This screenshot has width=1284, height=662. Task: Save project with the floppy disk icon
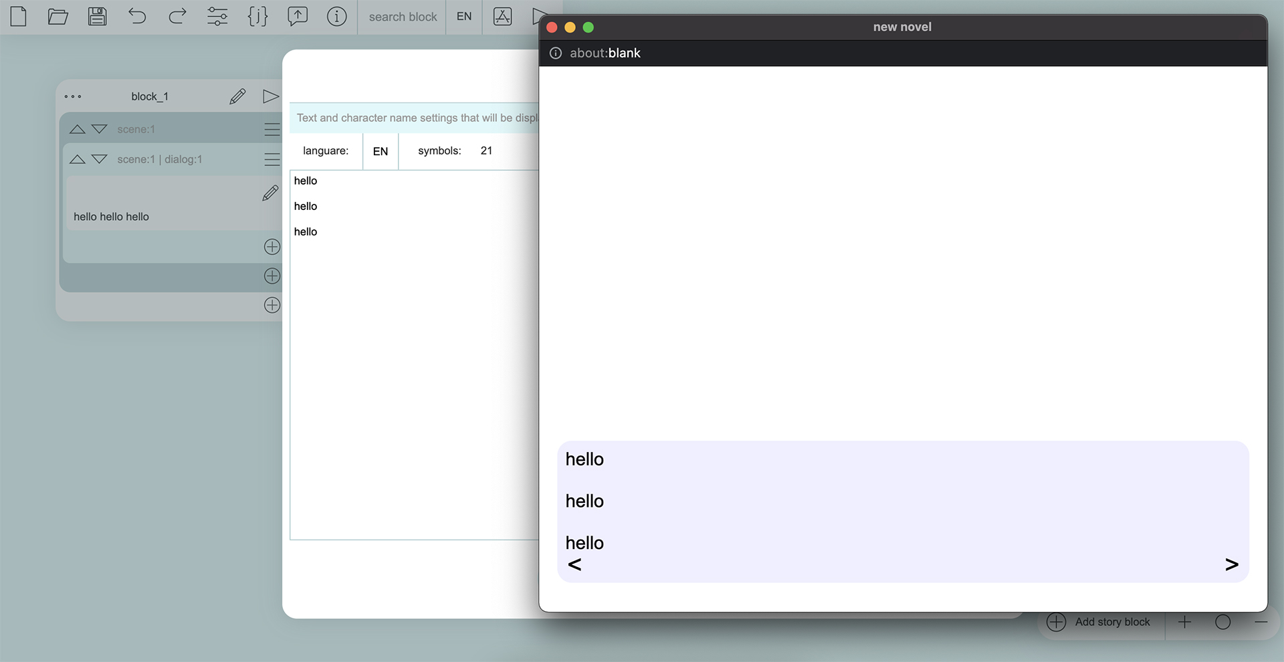(98, 16)
